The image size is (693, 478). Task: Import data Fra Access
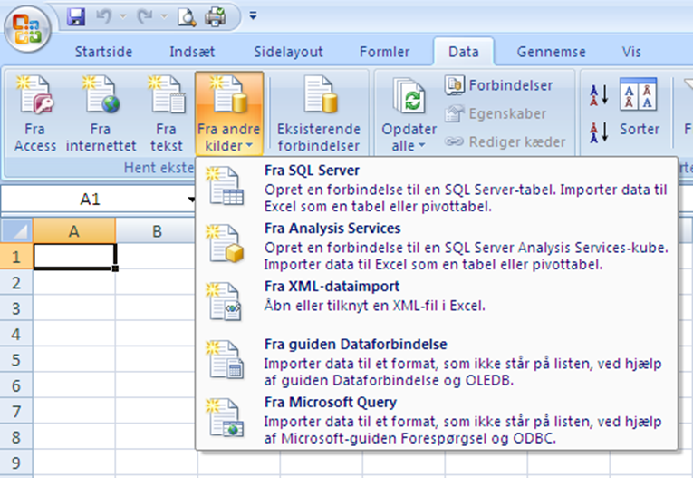point(35,113)
